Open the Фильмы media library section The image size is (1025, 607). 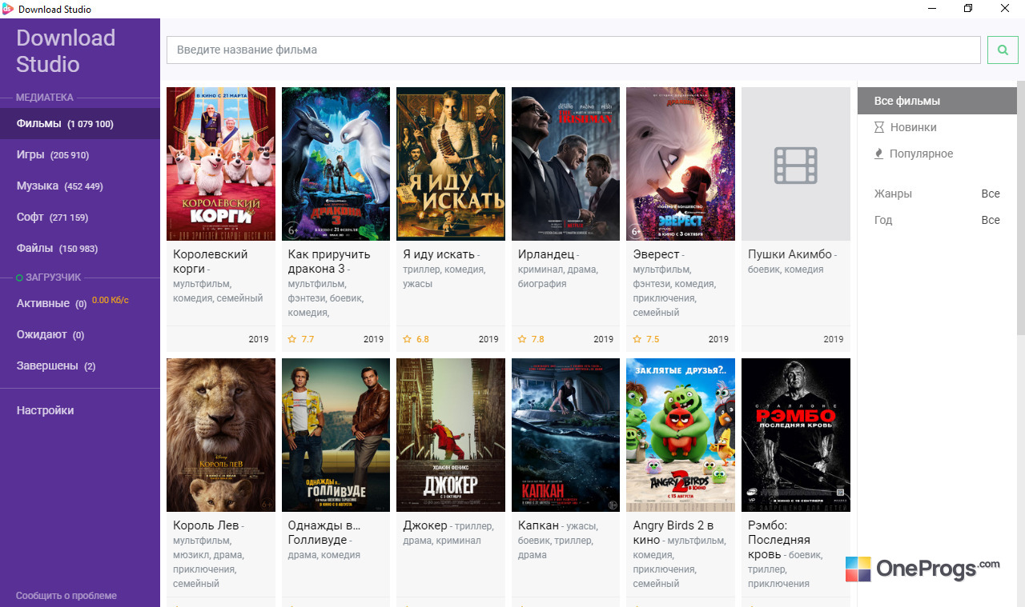click(x=80, y=124)
